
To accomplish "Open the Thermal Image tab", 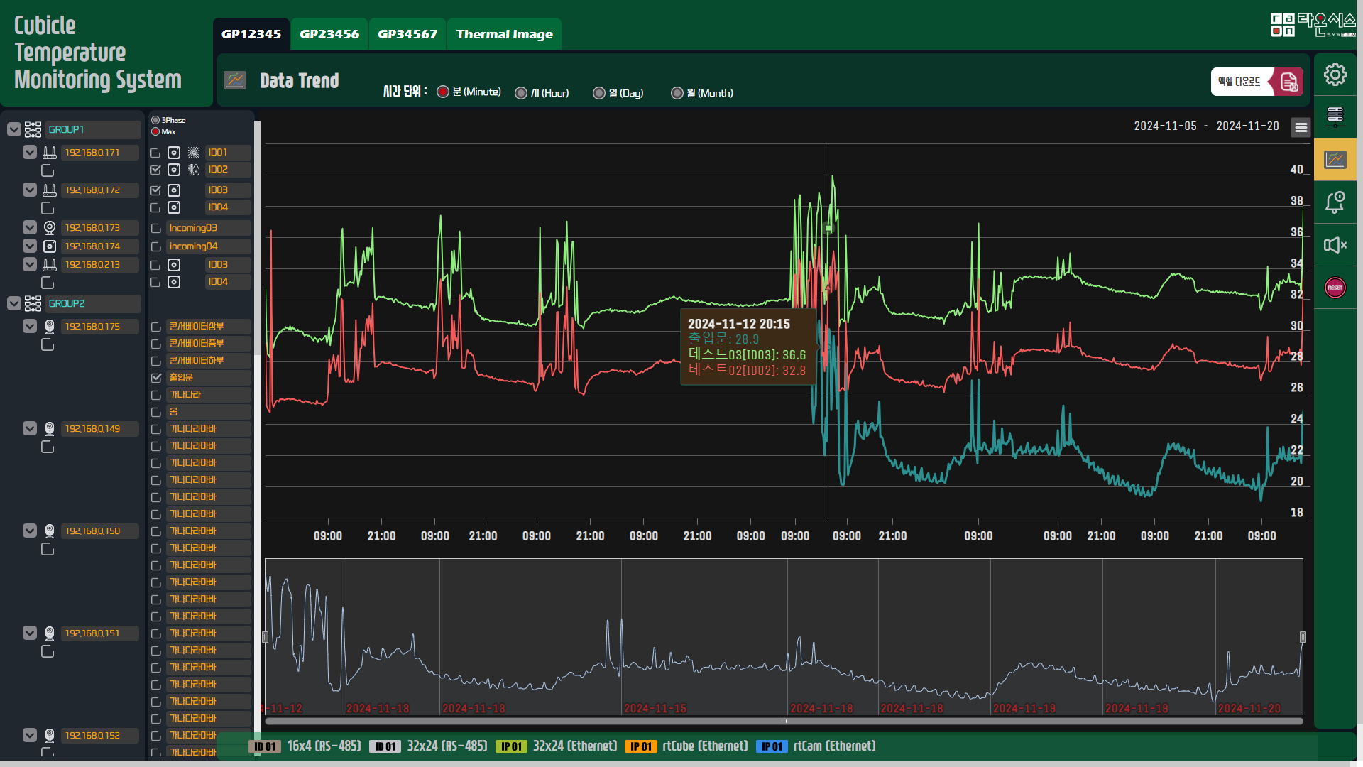I will pyautogui.click(x=504, y=34).
